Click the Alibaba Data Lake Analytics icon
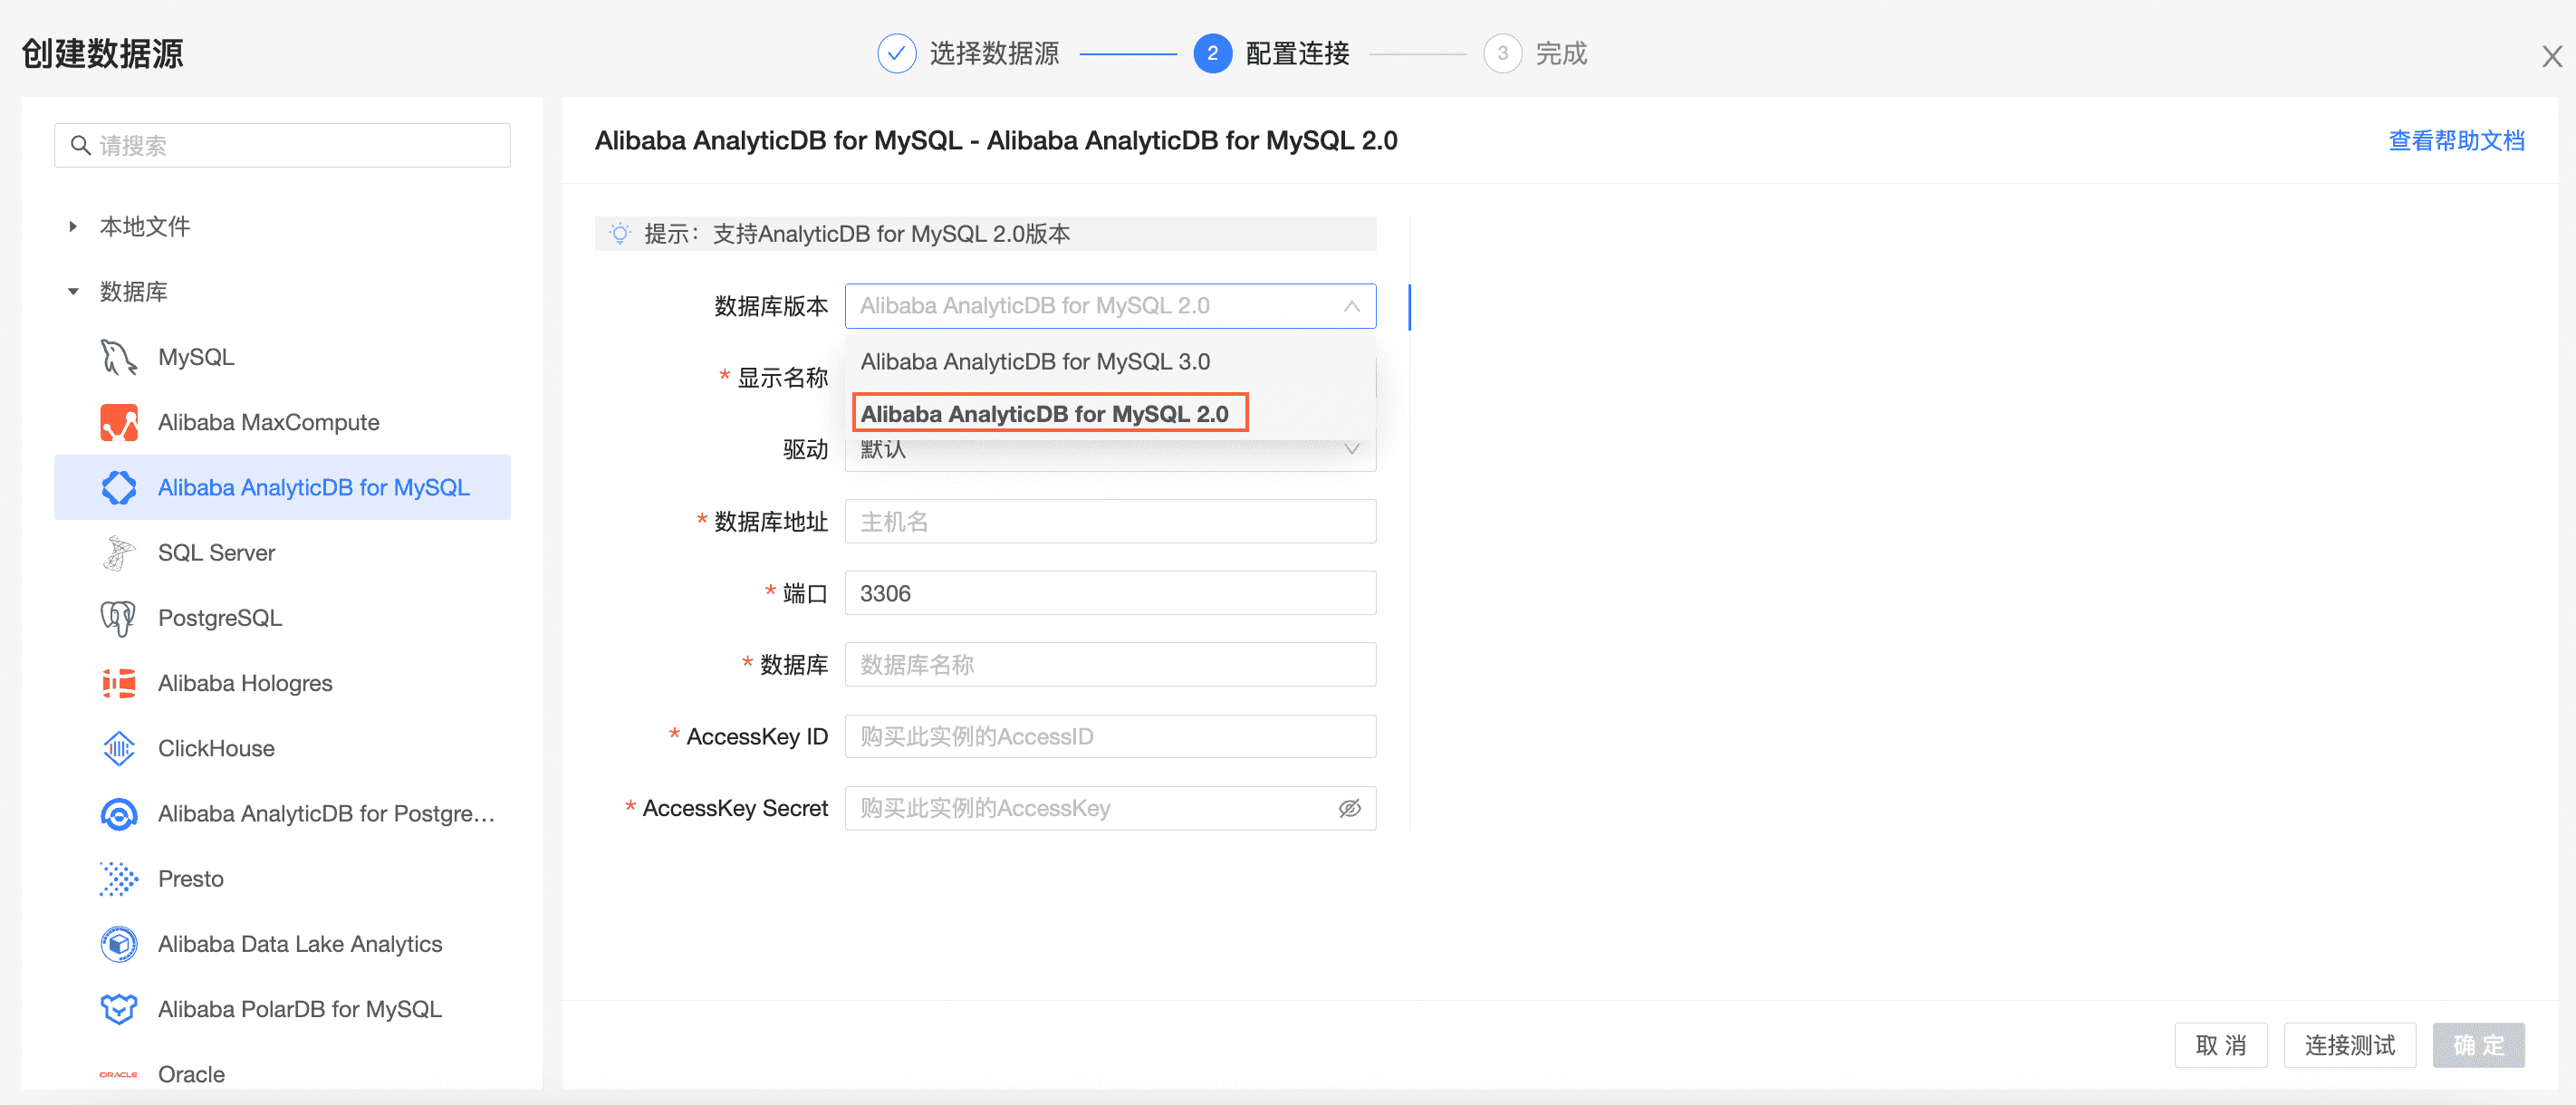 pos(119,944)
